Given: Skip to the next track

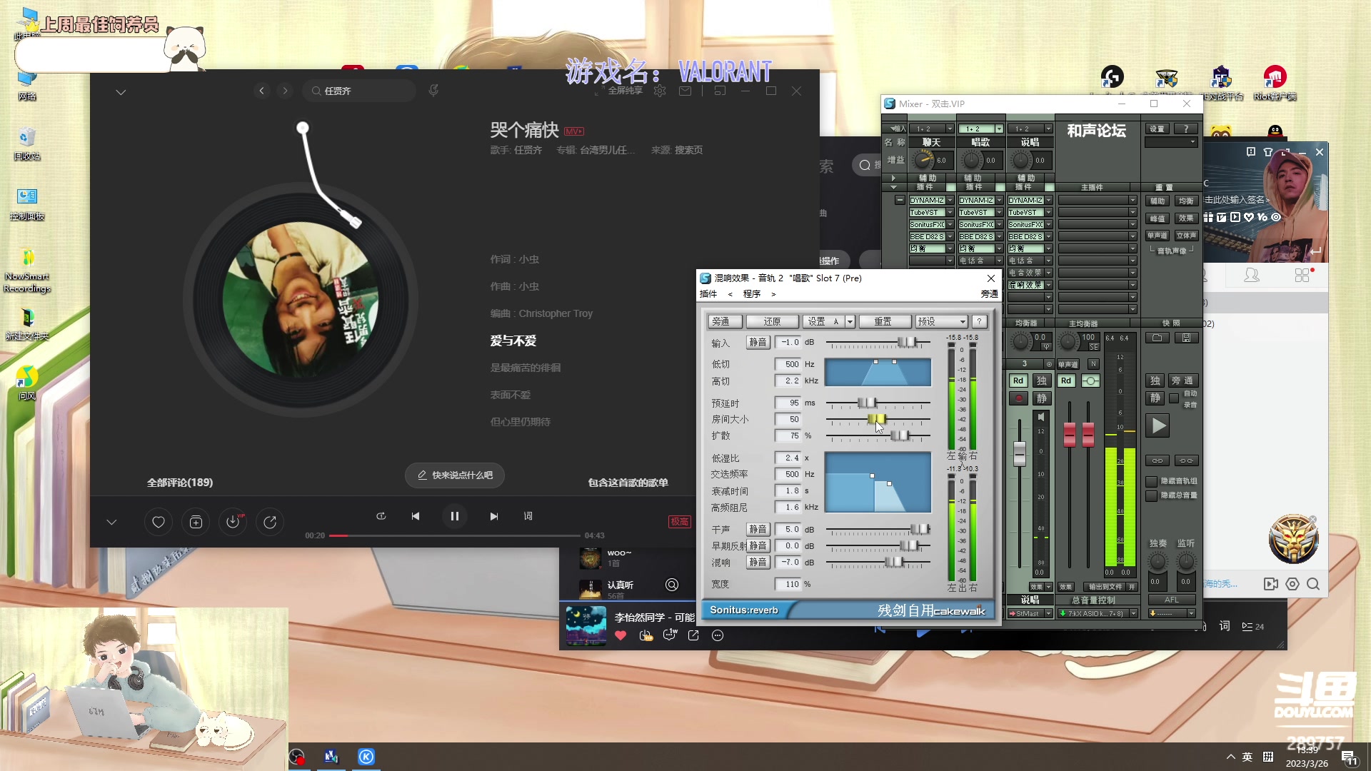Looking at the screenshot, I should (x=493, y=515).
